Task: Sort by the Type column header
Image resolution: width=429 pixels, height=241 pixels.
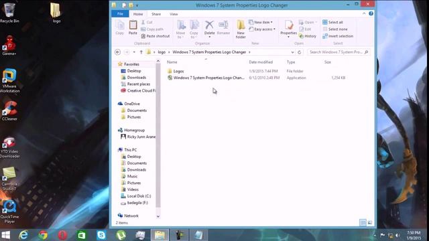Action: click(291, 62)
